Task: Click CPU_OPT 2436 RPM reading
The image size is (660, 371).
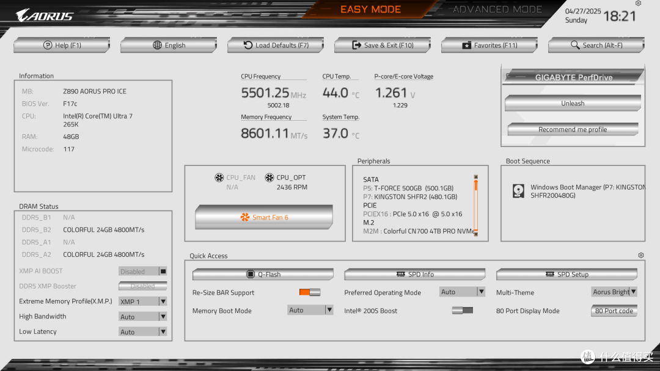Action: click(x=291, y=187)
